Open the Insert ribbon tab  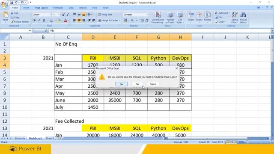pyautogui.click(x=26, y=8)
